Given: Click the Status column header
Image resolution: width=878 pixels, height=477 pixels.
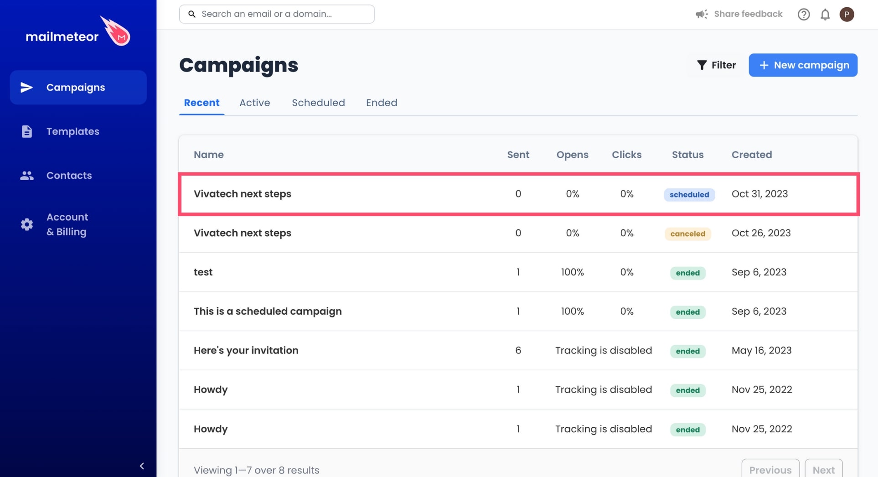Looking at the screenshot, I should point(687,155).
